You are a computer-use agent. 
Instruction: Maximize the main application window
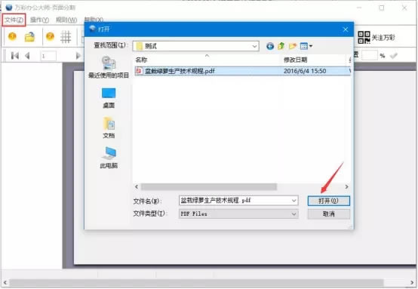[x=382, y=8]
